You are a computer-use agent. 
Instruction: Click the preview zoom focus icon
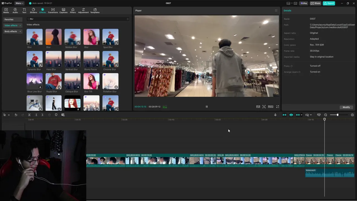coord(264,107)
